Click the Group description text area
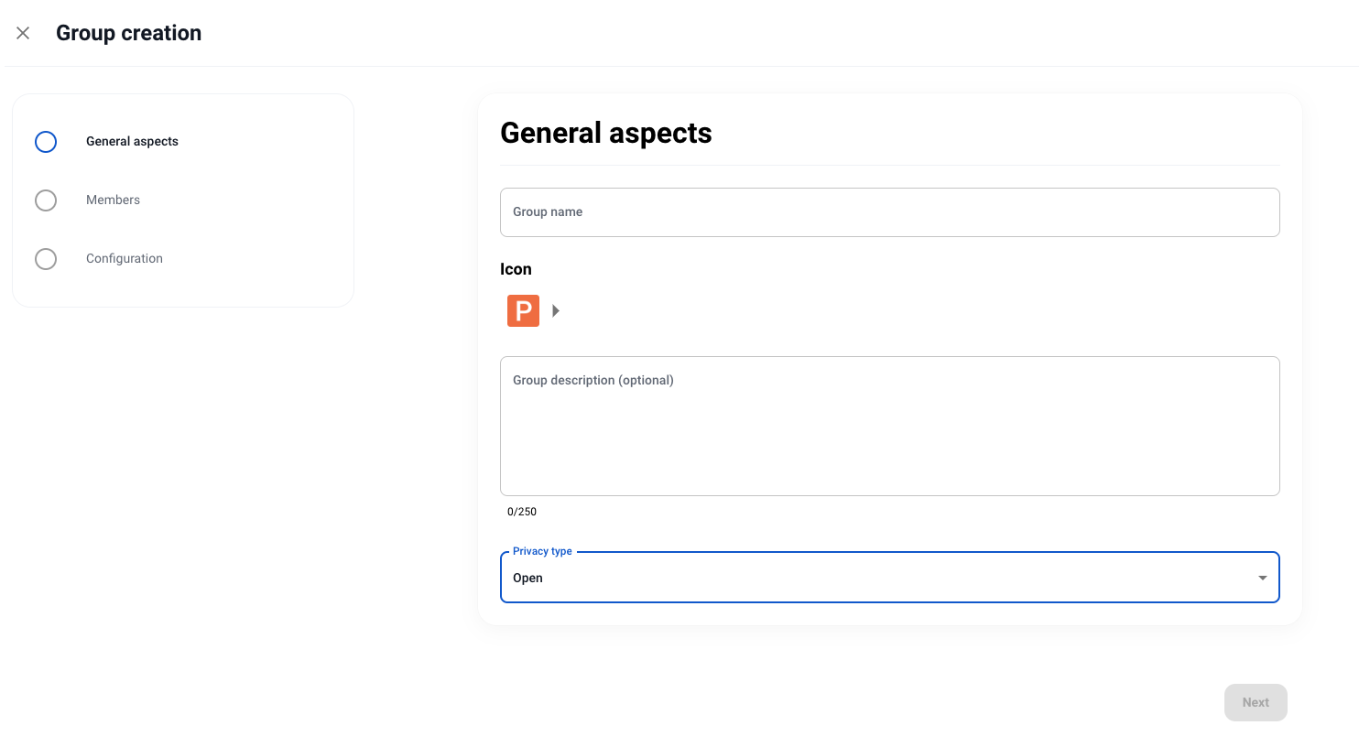 tap(890, 426)
